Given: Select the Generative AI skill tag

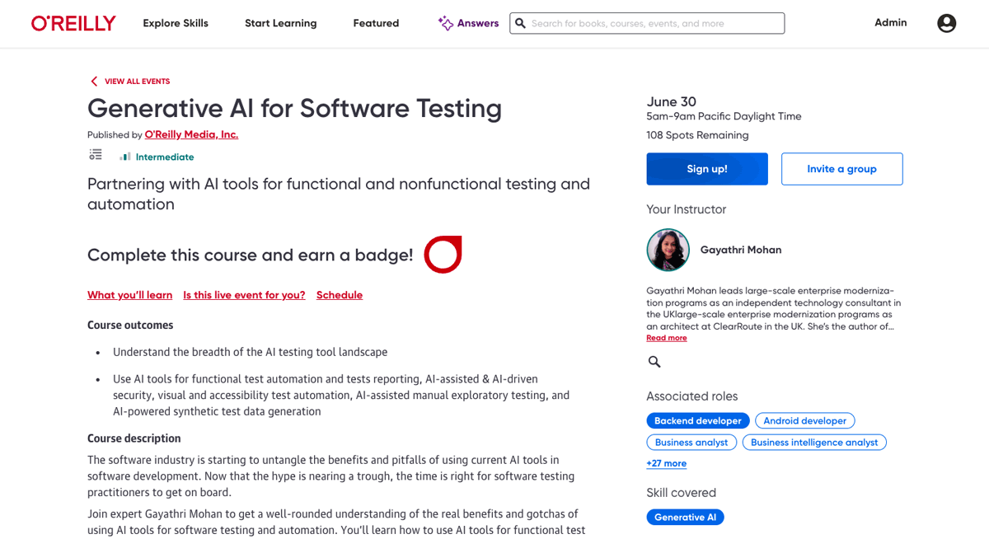Looking at the screenshot, I should pos(685,518).
